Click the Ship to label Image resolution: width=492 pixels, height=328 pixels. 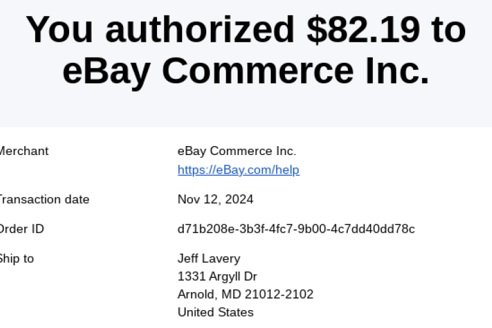pos(17,259)
